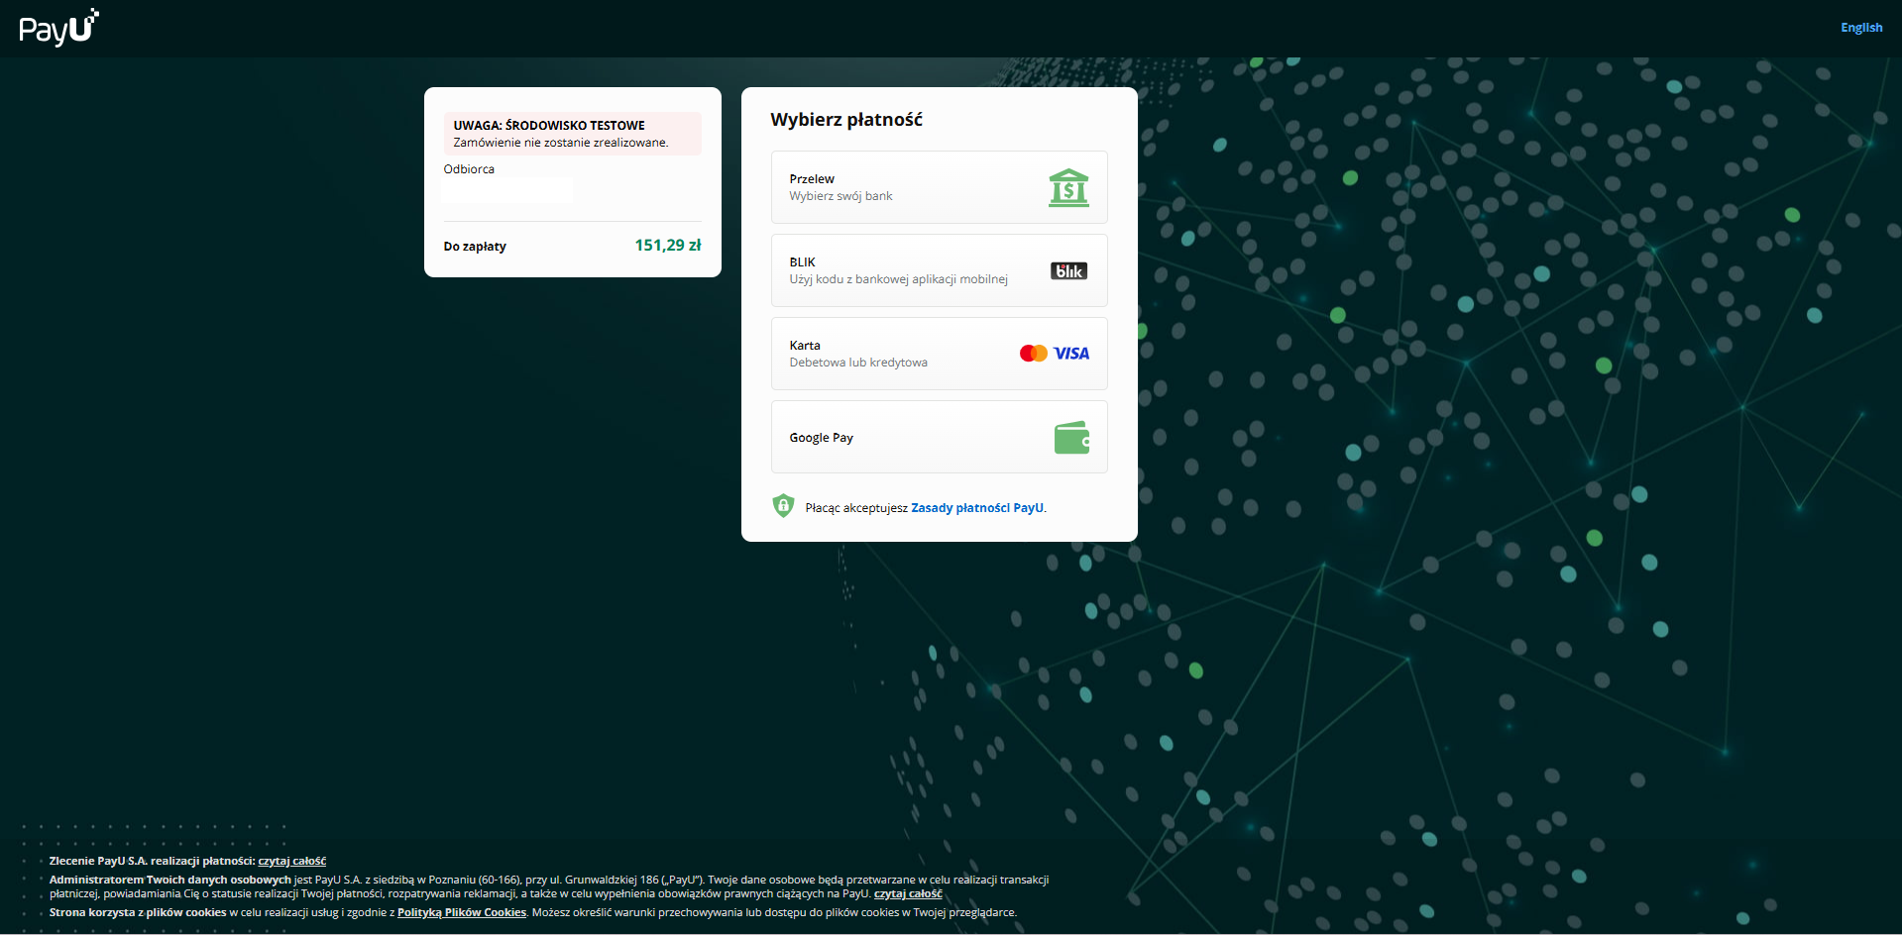Click the 'Wybierz swój bank' subtitle
1902x935 pixels.
point(840,196)
